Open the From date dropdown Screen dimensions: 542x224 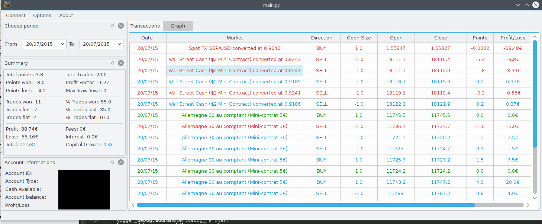pos(62,44)
